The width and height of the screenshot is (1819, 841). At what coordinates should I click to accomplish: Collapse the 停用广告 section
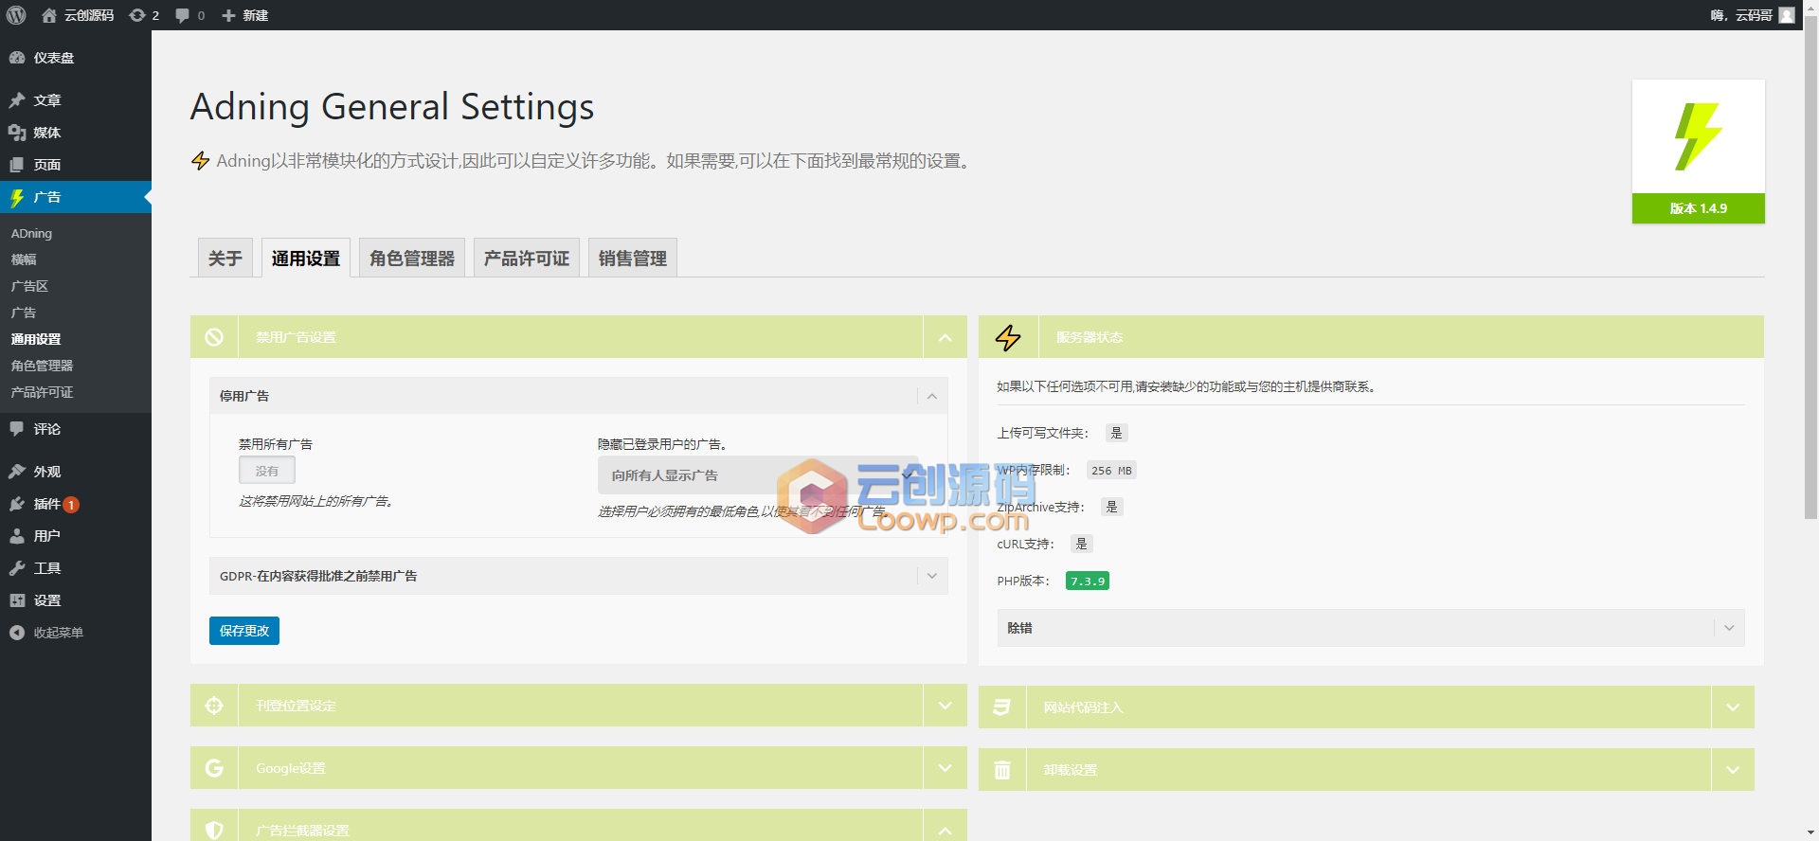932,396
